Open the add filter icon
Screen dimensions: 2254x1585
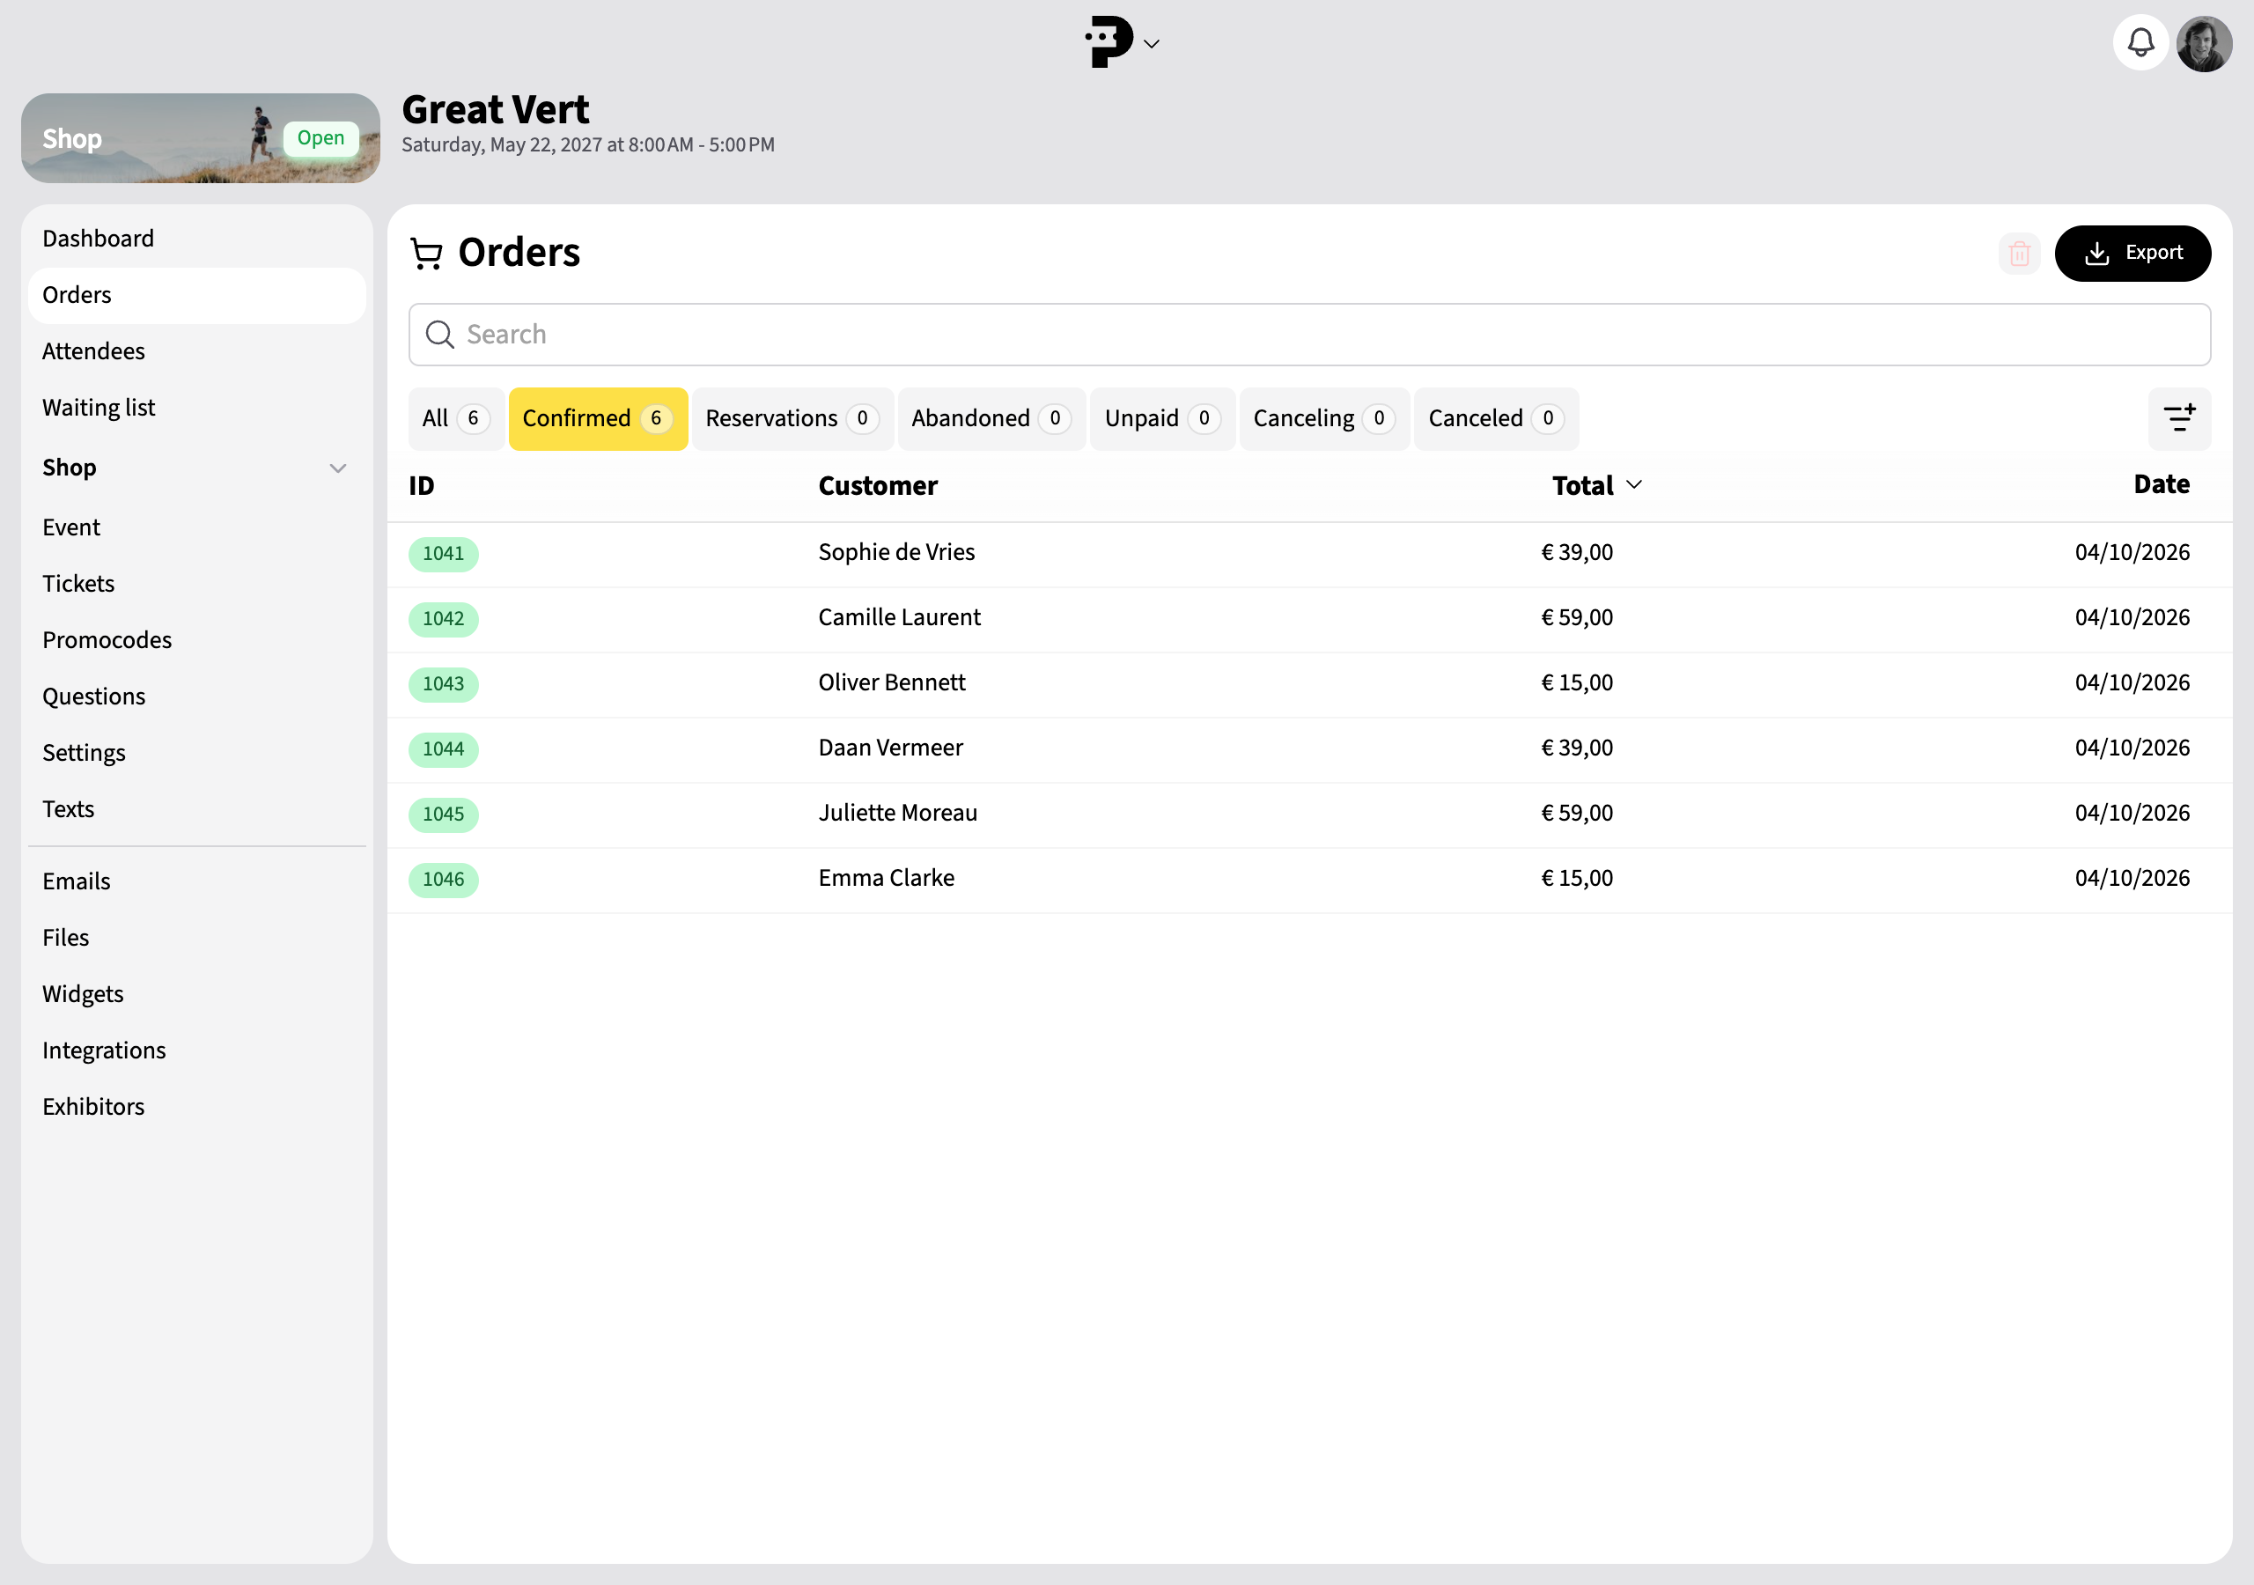(2179, 418)
